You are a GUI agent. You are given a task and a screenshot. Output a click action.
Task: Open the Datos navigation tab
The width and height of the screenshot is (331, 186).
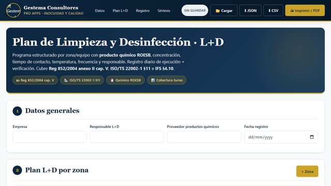coord(100,10)
